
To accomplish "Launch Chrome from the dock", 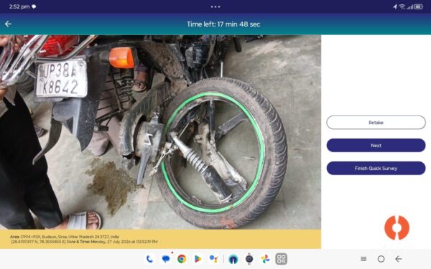I will pyautogui.click(x=182, y=259).
